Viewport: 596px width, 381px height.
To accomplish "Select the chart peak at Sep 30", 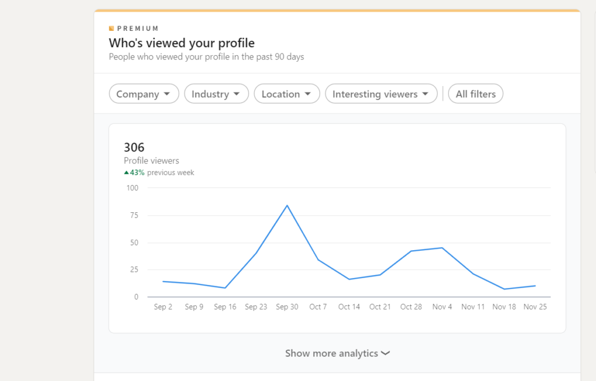I will [x=287, y=205].
